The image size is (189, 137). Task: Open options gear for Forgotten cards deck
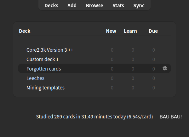(x=165, y=68)
